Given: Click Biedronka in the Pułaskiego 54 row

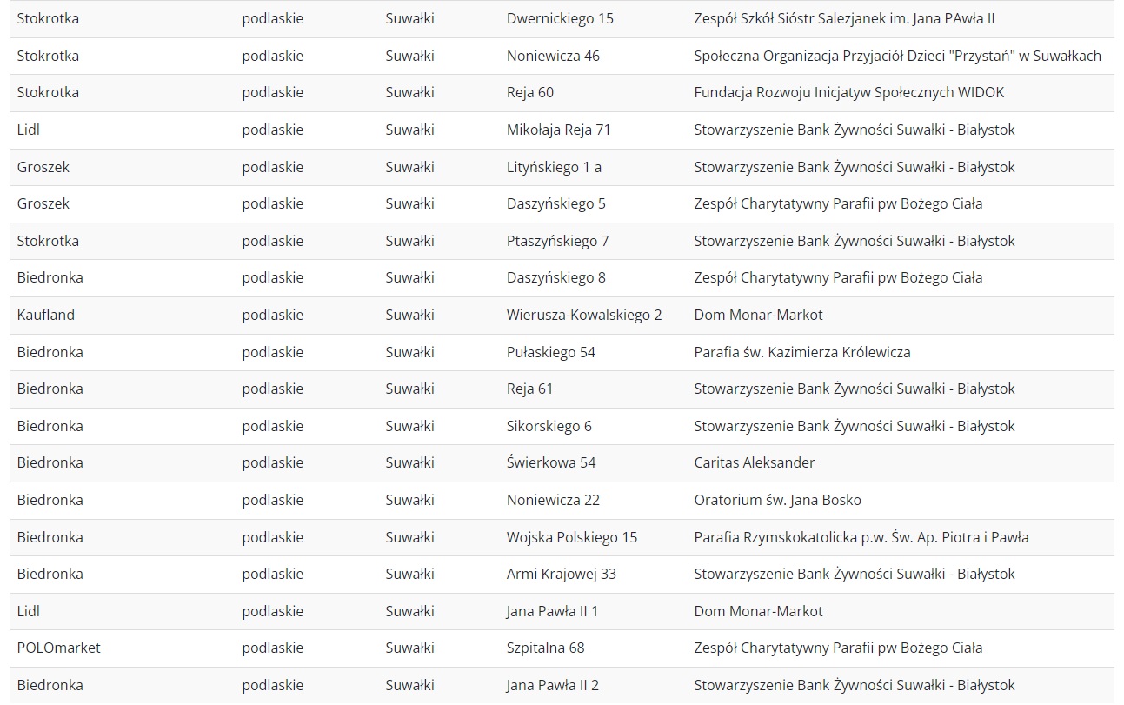Looking at the screenshot, I should pos(50,352).
